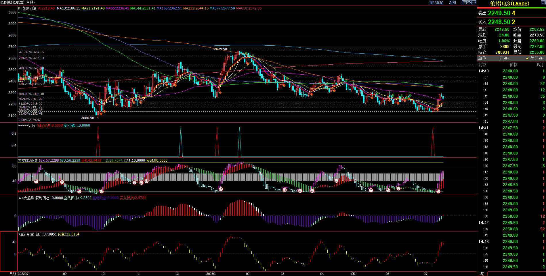Click the right arrow navigation icon
This screenshot has width=546, height=276.
(469, 2)
